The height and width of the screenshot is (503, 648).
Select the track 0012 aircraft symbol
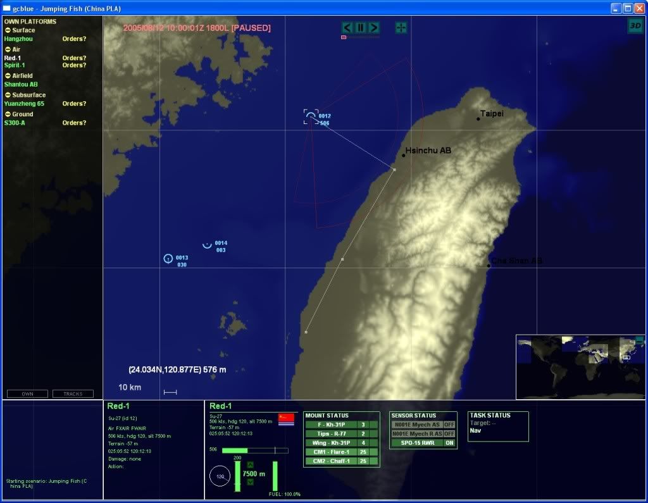coord(310,116)
